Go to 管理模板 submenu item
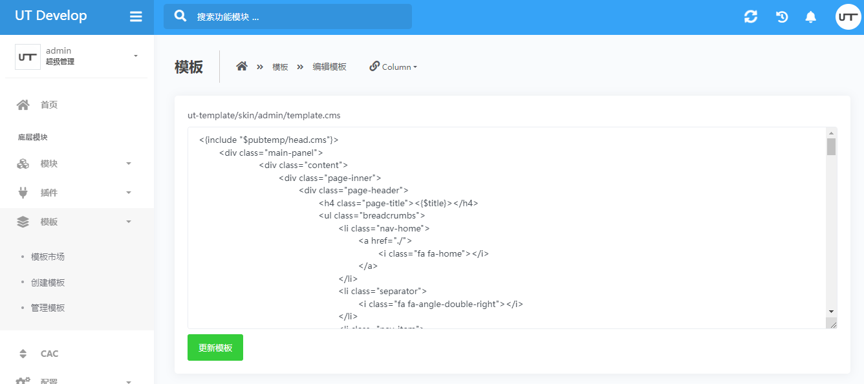The image size is (864, 384). pyautogui.click(x=48, y=308)
